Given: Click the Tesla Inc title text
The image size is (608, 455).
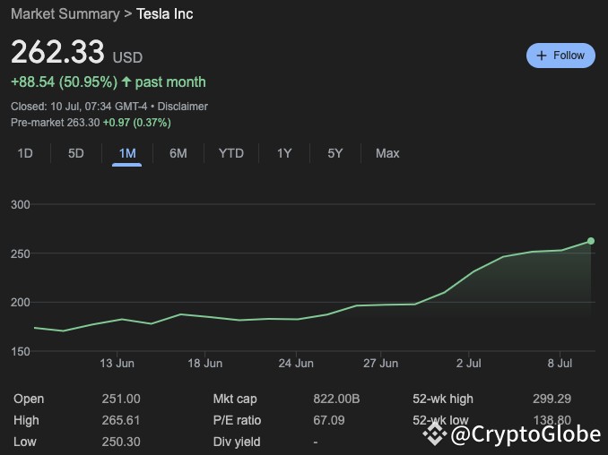Looking at the screenshot, I should pos(164,14).
